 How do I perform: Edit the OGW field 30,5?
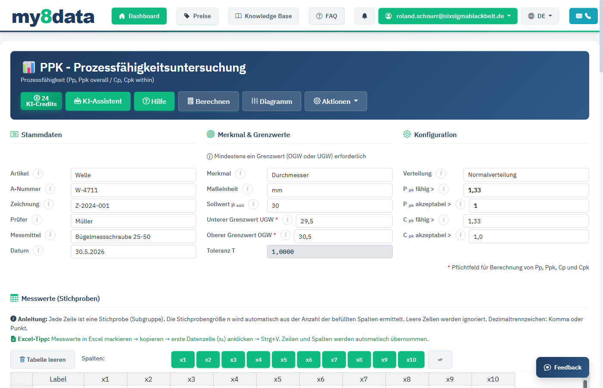pyautogui.click(x=343, y=236)
